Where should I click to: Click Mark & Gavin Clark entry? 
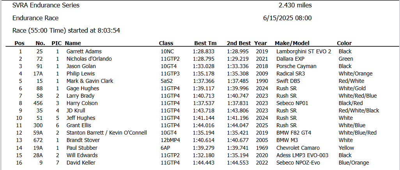point(90,81)
